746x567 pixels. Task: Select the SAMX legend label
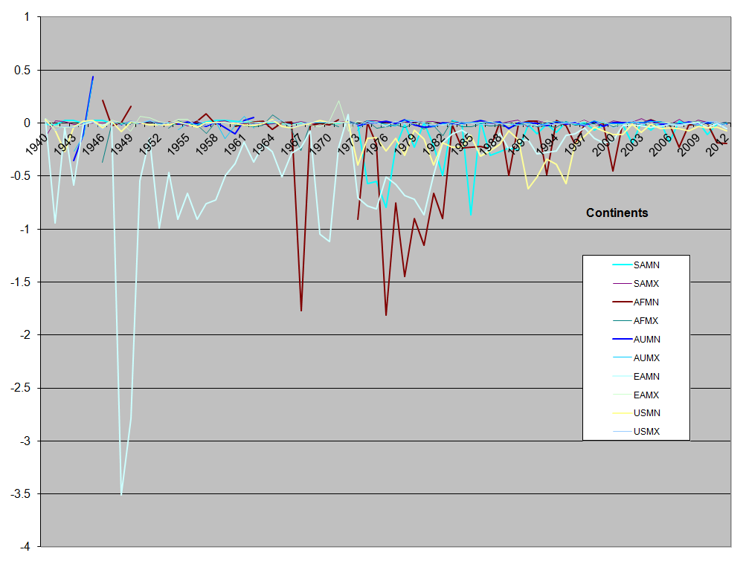[646, 284]
